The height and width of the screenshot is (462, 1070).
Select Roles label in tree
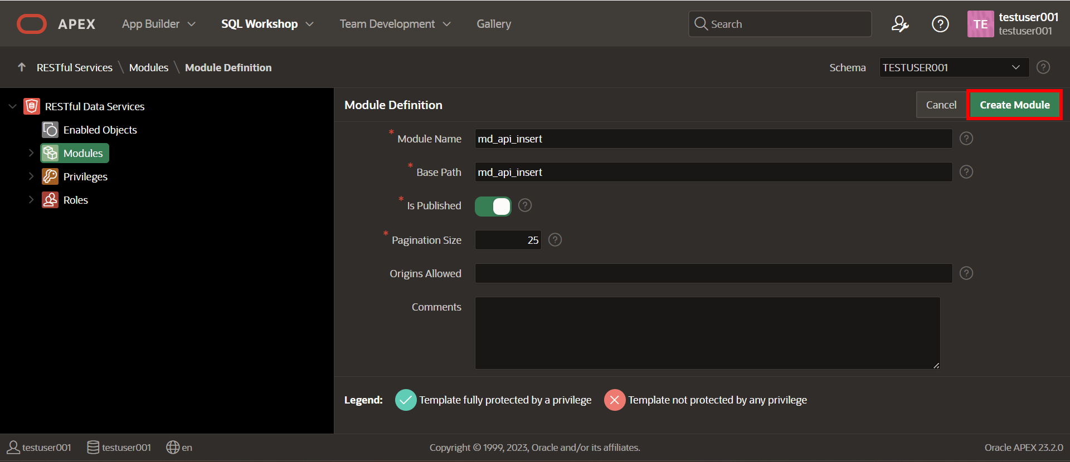pyautogui.click(x=76, y=200)
